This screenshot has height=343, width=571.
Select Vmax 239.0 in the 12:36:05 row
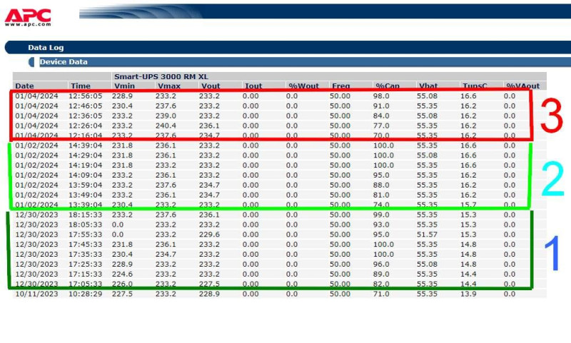pyautogui.click(x=166, y=116)
